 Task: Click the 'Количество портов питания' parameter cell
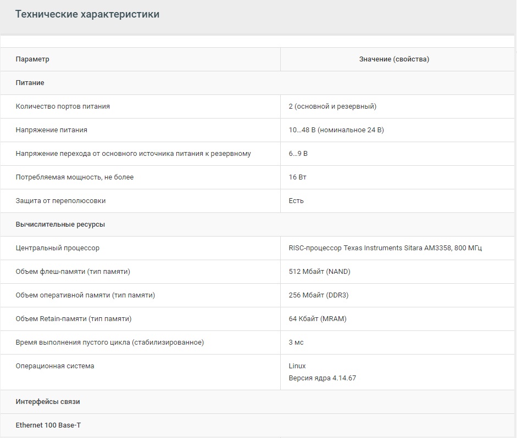point(63,106)
